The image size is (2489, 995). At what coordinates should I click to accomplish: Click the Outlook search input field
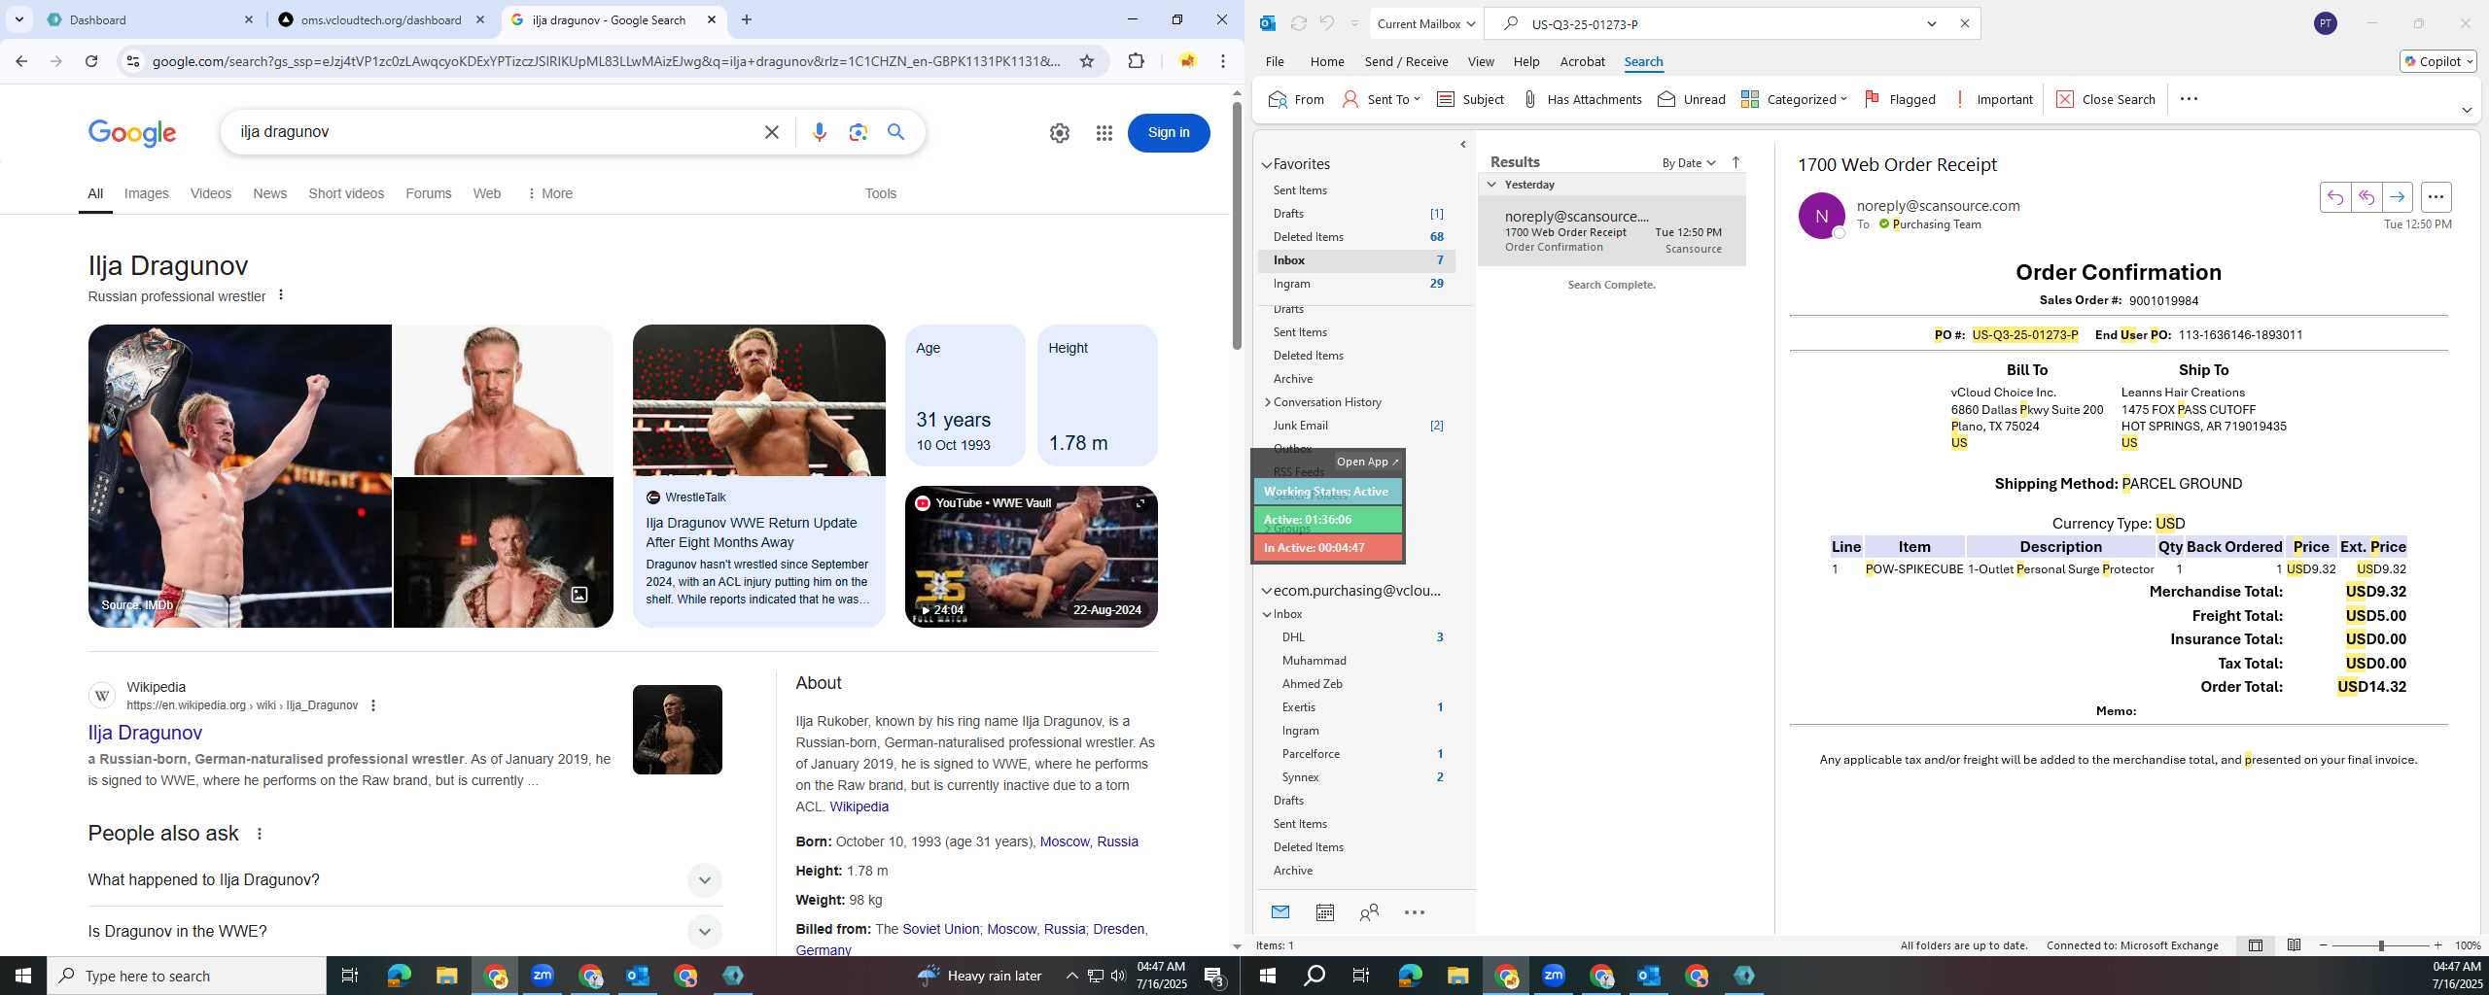coord(1721,23)
